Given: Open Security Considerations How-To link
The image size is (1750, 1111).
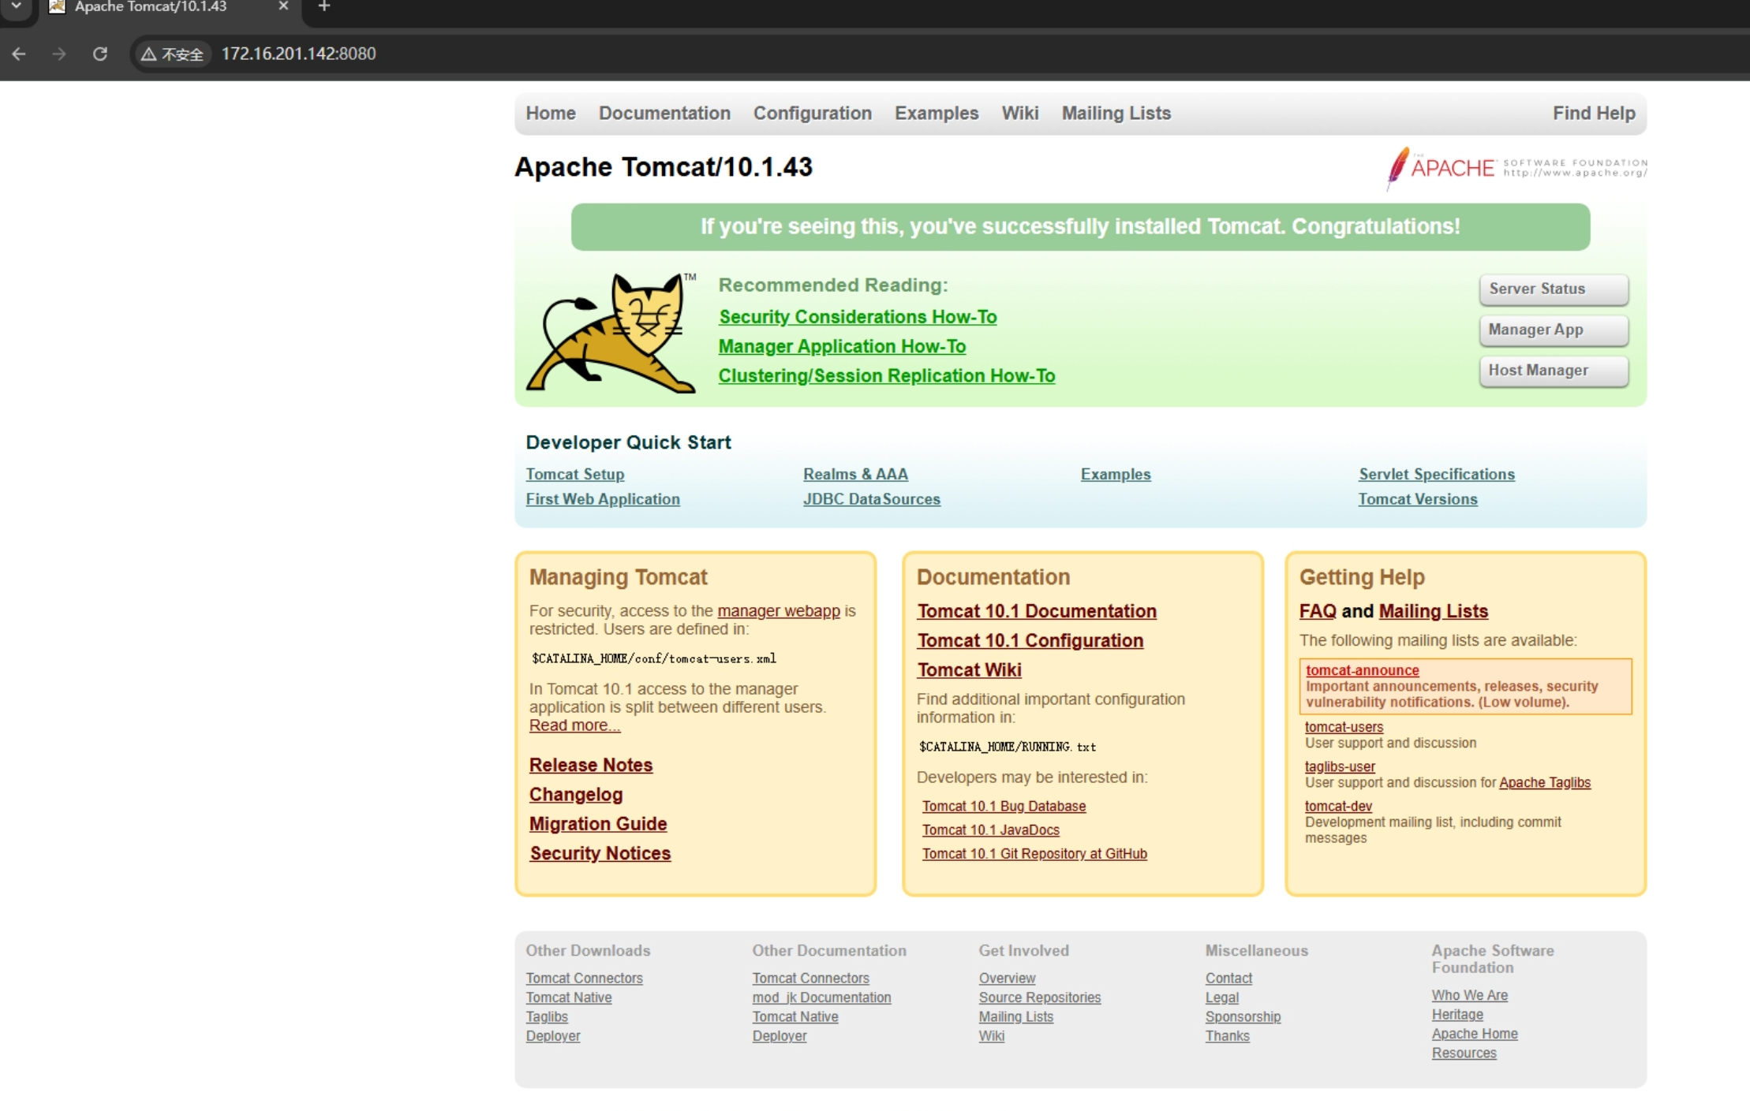Looking at the screenshot, I should pos(858,317).
